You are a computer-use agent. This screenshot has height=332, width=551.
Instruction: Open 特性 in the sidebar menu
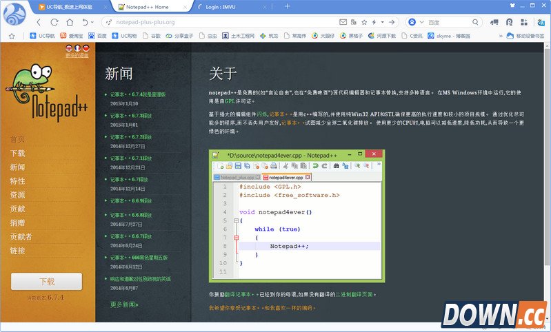[x=17, y=181]
